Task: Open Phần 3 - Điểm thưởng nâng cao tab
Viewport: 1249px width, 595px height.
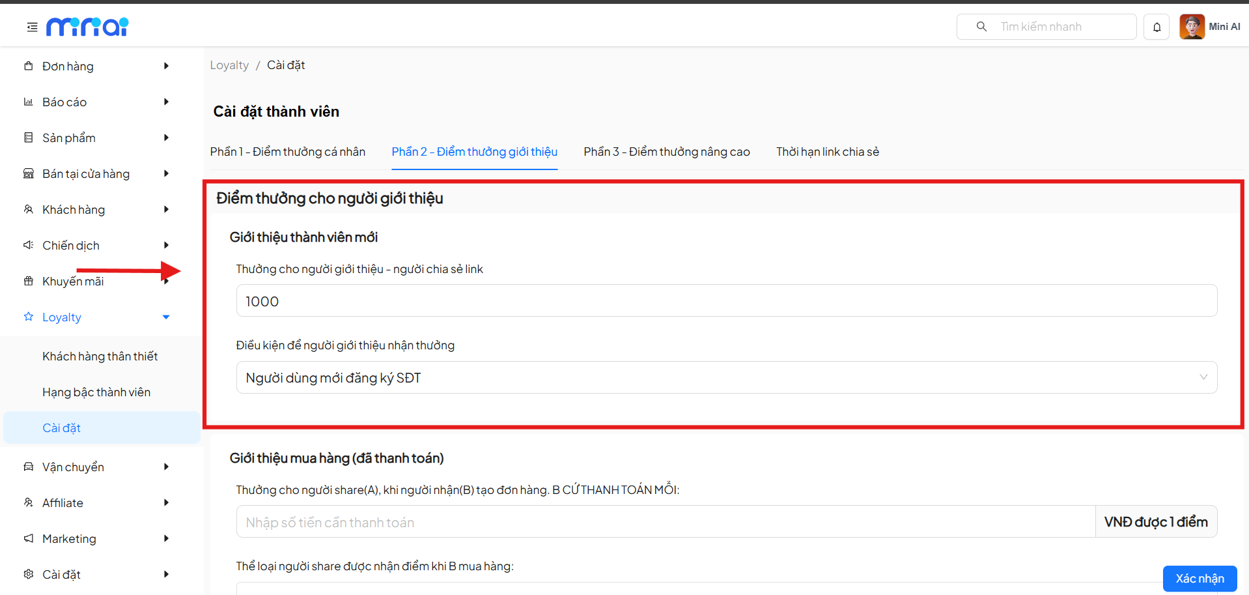Action: click(x=666, y=151)
